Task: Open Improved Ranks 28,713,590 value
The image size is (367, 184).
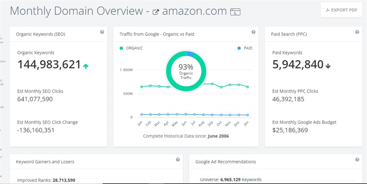Action: (64, 180)
